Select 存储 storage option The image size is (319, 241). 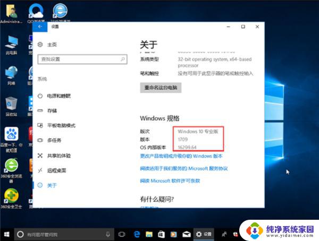coord(52,110)
